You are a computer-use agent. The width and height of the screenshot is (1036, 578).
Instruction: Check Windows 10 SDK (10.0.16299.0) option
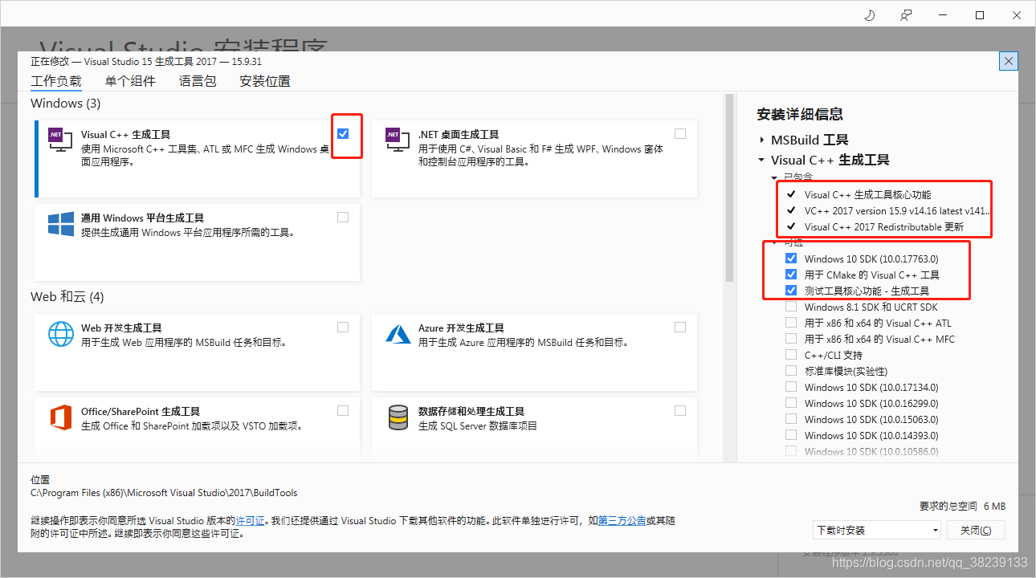point(791,403)
